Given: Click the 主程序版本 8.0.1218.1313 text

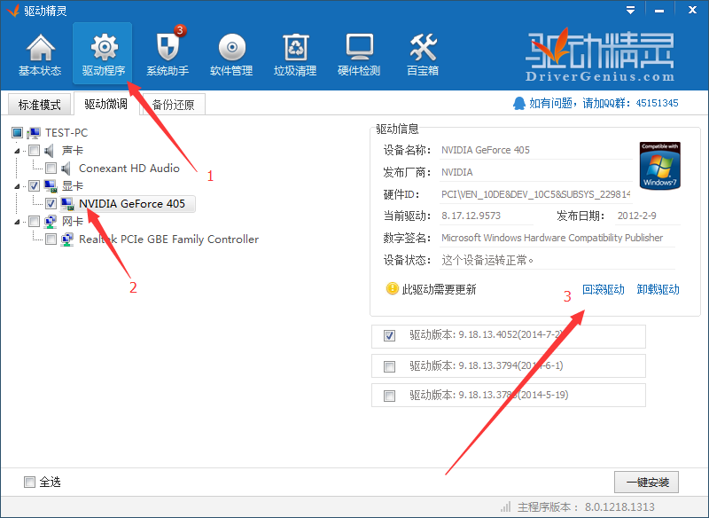Looking at the screenshot, I should 586,506.
